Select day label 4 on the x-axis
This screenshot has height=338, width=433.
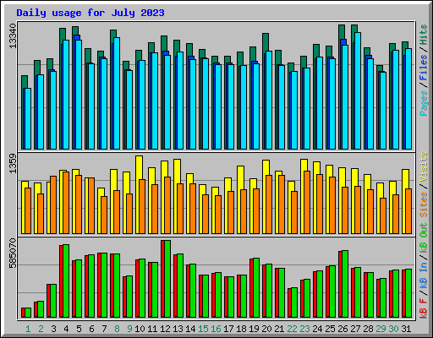click(x=66, y=329)
